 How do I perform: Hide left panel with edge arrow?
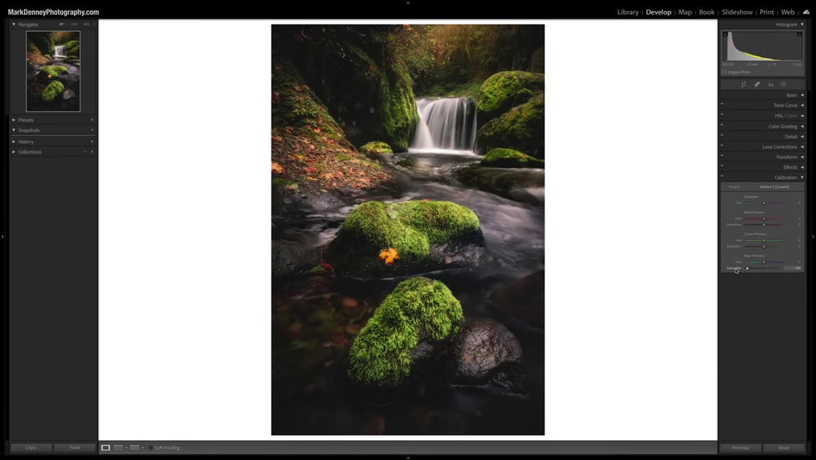[3, 237]
